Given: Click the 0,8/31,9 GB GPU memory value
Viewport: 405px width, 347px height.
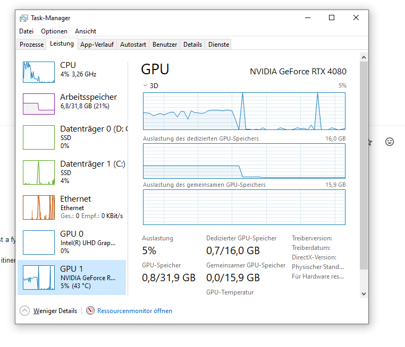Looking at the screenshot, I should (x=168, y=277).
